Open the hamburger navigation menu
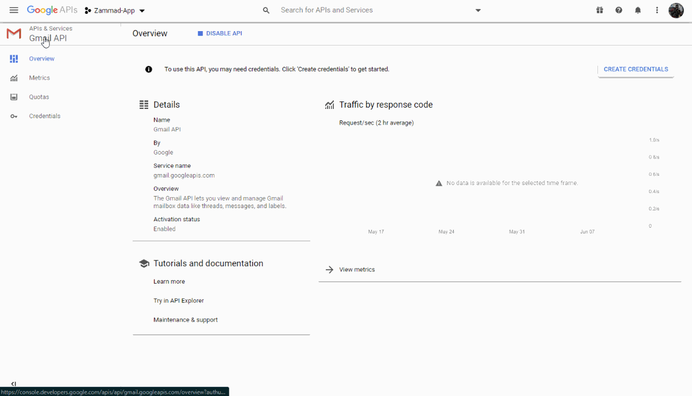Viewport: 692px width, 396px height. [14, 10]
